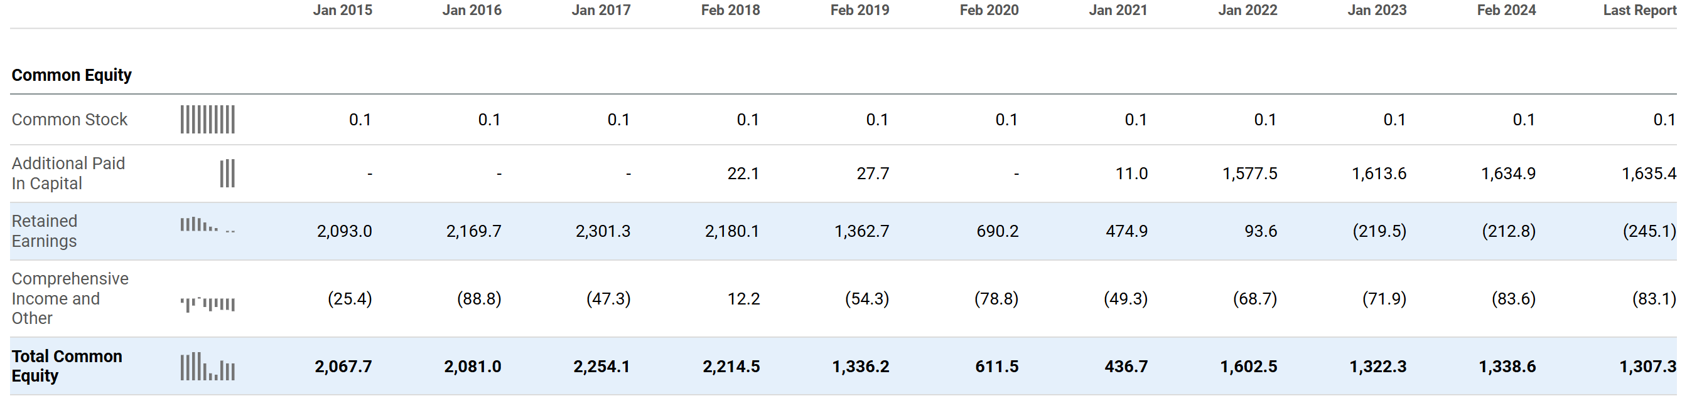Click the Common Stock sparkline chart icon
Screen dimensions: 1692x401
208,120
